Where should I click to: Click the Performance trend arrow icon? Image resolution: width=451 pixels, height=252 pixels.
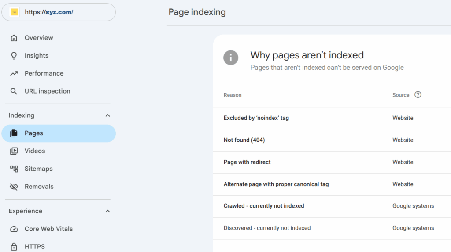tap(14, 73)
